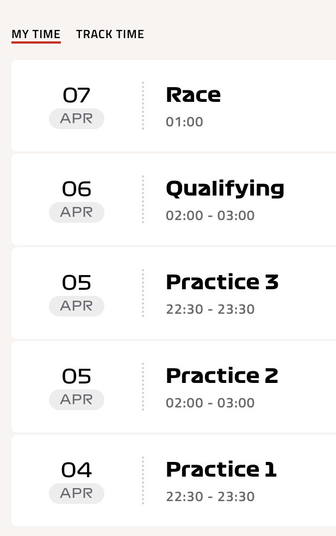Click the Practice 3 title text
Viewport: 336px width, 536px height.
222,282
